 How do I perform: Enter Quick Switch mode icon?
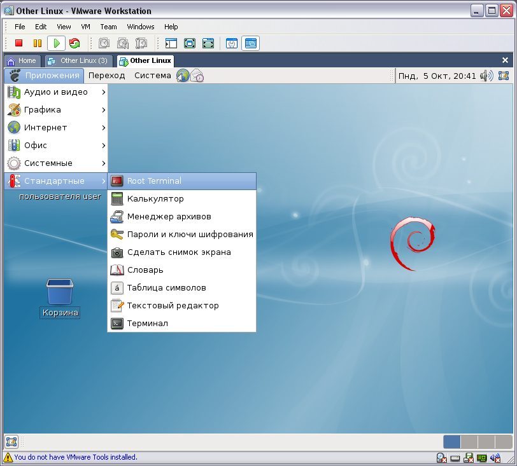click(x=208, y=43)
